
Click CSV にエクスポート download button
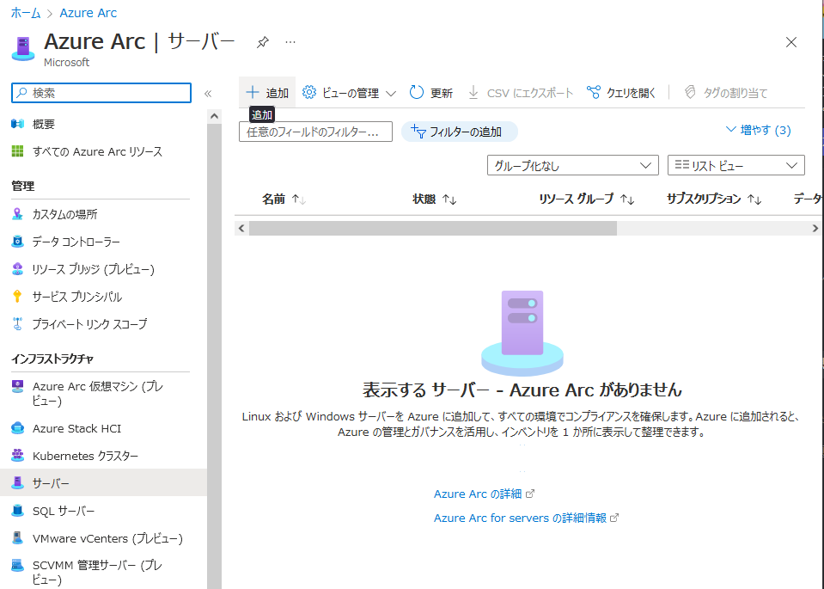[x=520, y=93]
